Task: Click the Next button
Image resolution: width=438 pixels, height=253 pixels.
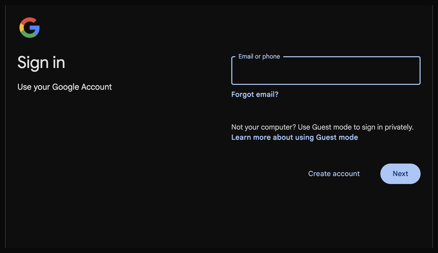Action: pos(400,174)
